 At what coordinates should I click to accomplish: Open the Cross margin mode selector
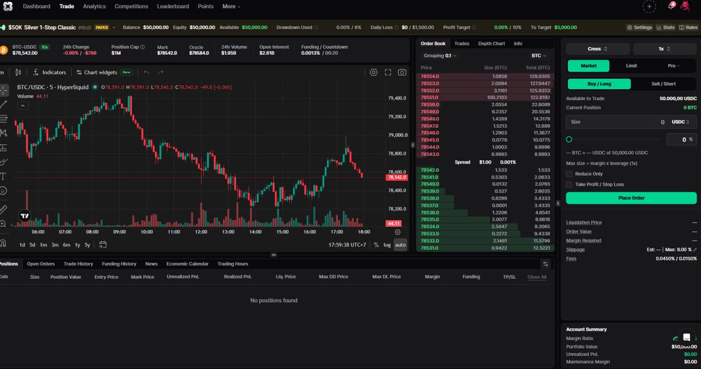pyautogui.click(x=598, y=49)
